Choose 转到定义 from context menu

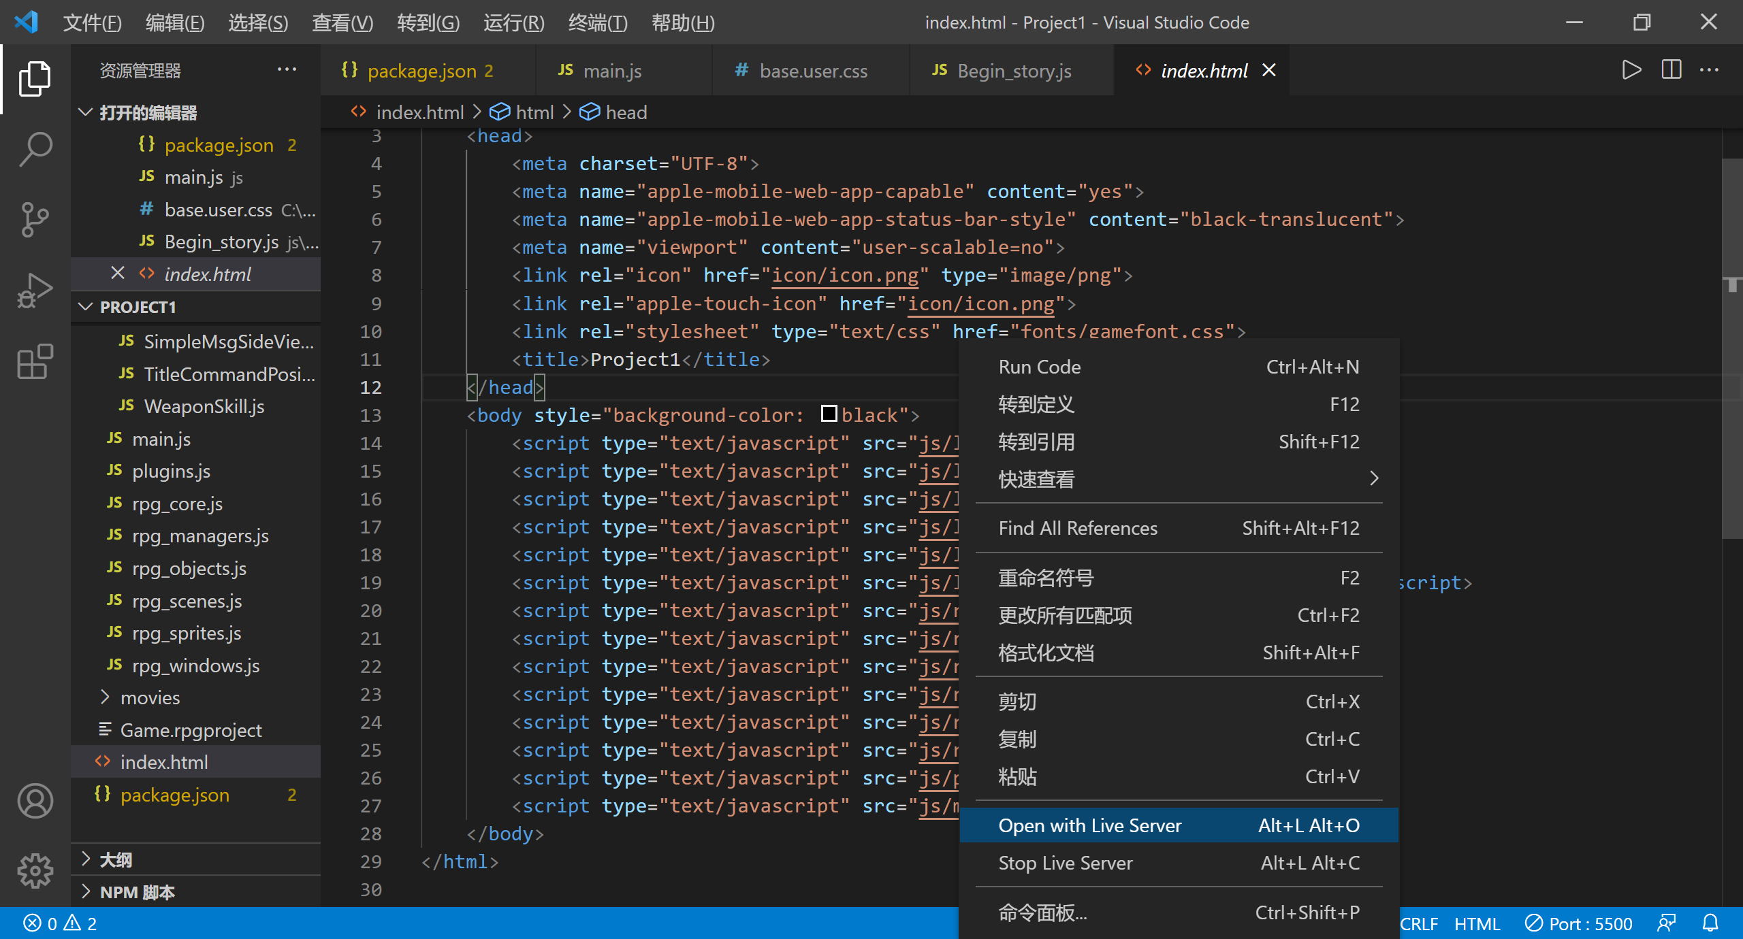[1179, 404]
